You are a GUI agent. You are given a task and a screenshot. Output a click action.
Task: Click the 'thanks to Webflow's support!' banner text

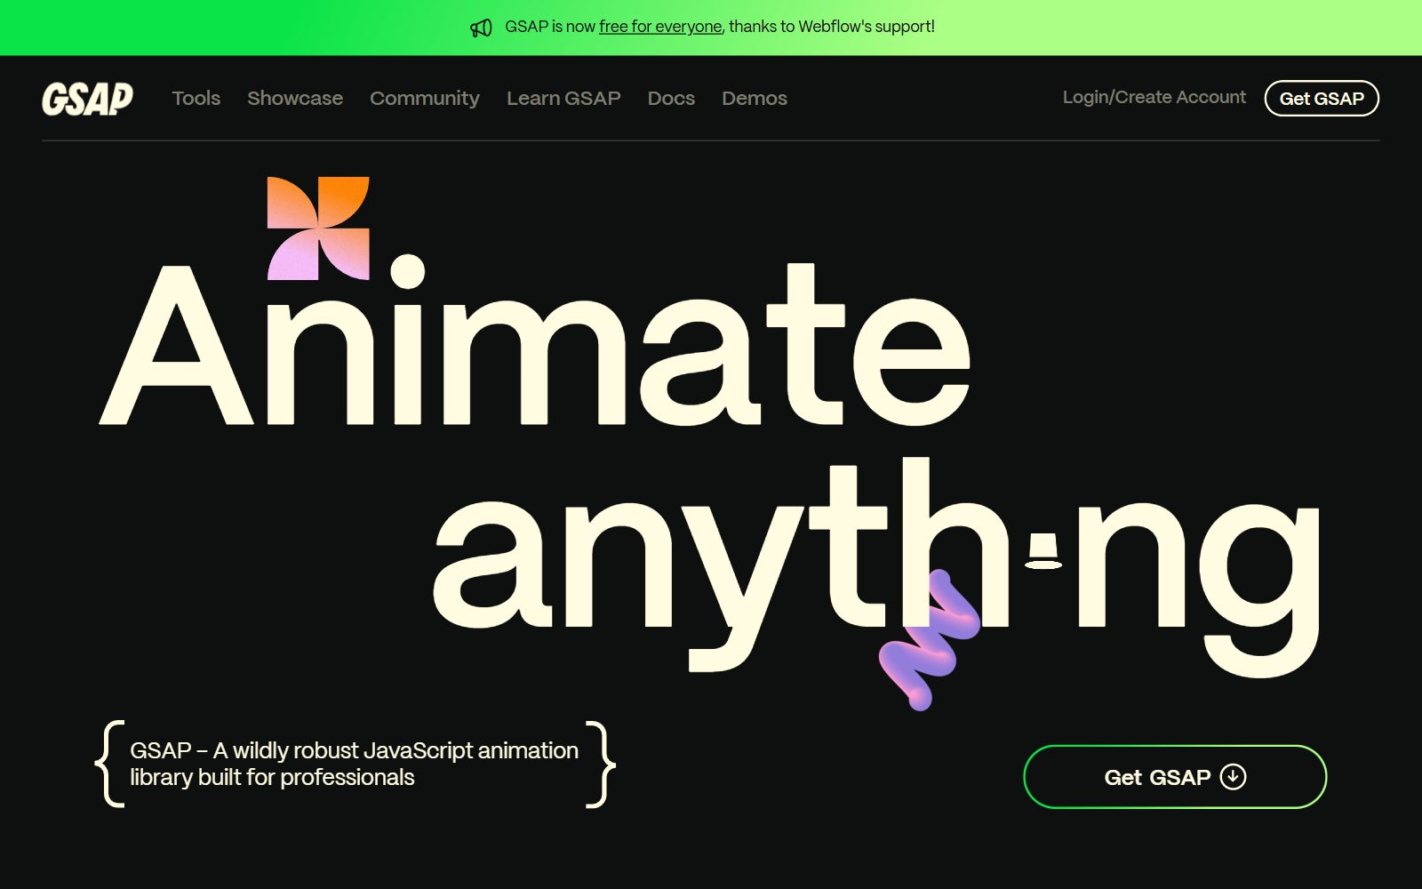click(832, 27)
